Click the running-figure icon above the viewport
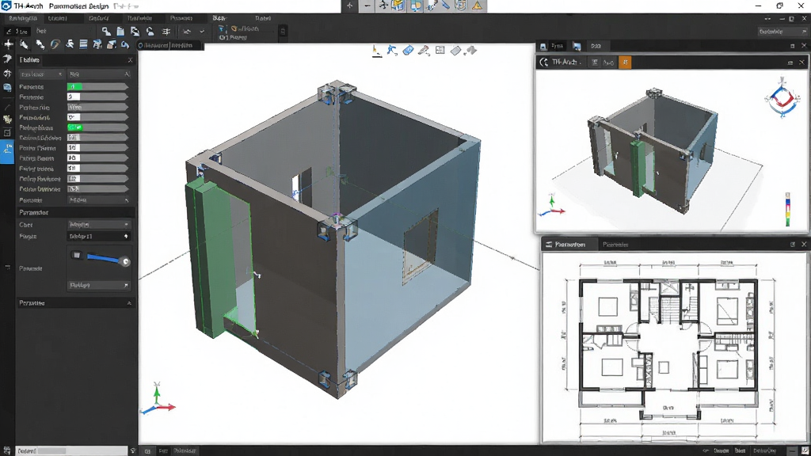 392,50
